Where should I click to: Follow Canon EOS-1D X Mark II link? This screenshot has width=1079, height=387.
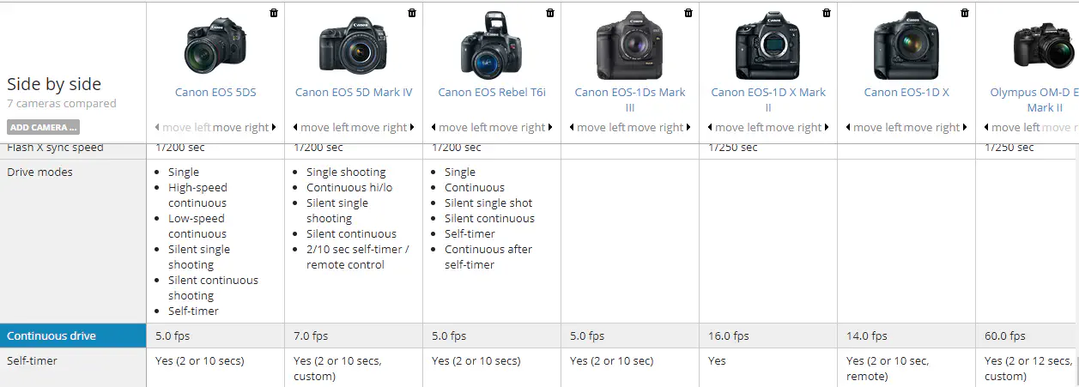(x=768, y=100)
